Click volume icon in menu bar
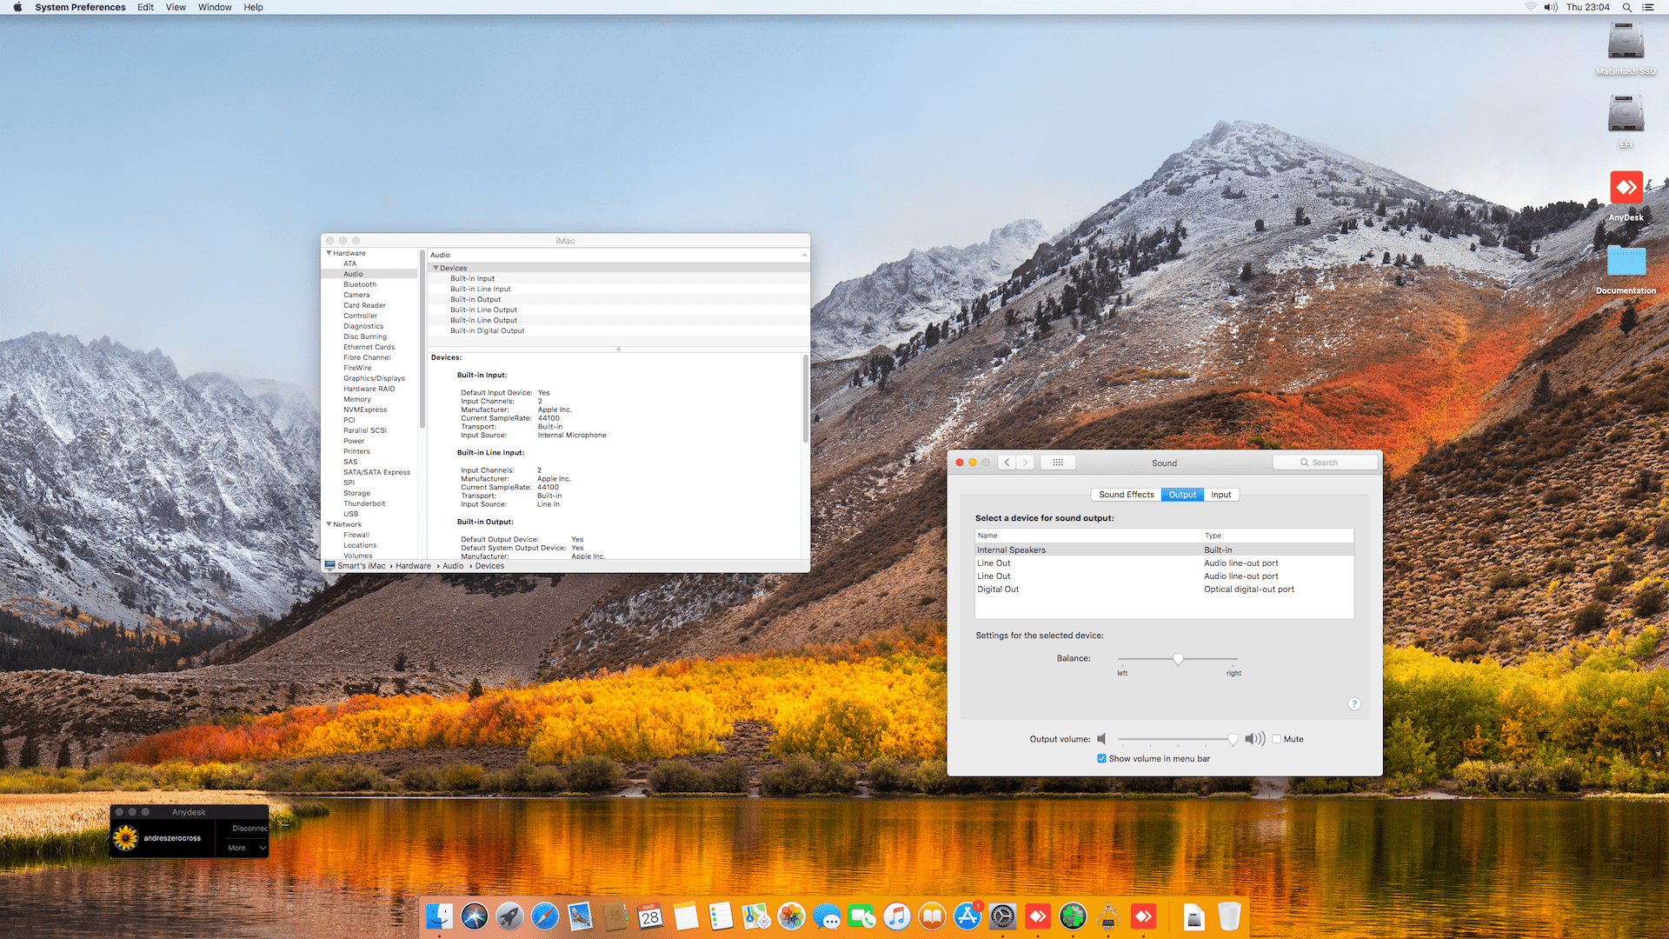 coord(1551,7)
